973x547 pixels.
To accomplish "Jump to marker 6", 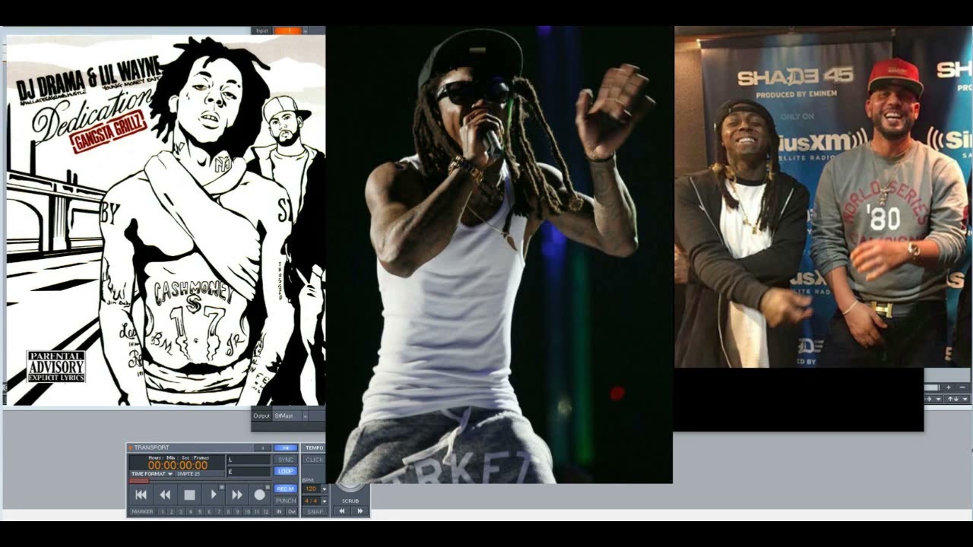I will point(209,512).
